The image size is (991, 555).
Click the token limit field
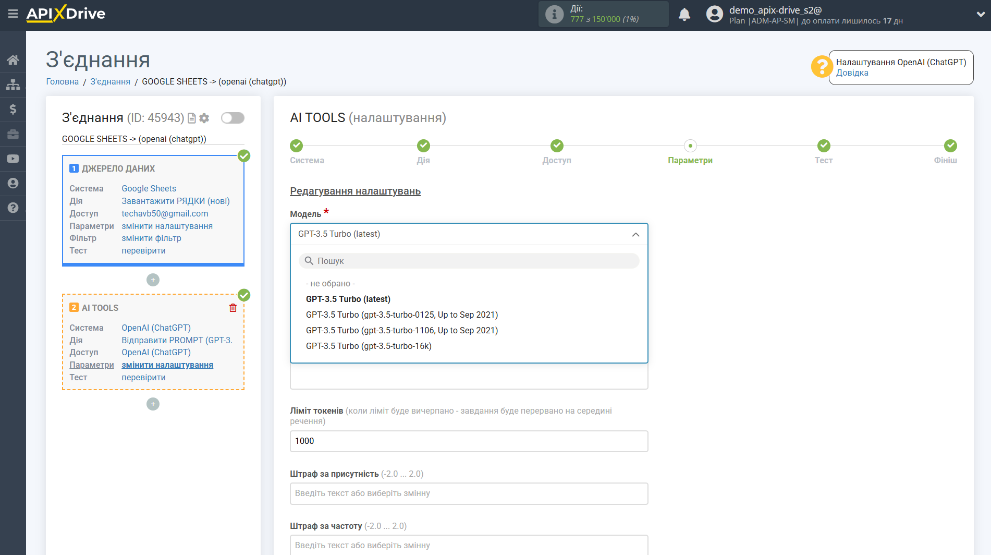(x=469, y=441)
